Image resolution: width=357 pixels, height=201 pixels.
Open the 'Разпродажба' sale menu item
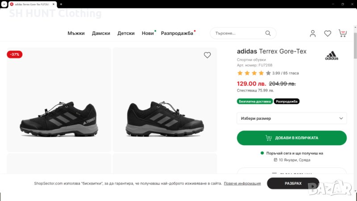click(x=177, y=33)
